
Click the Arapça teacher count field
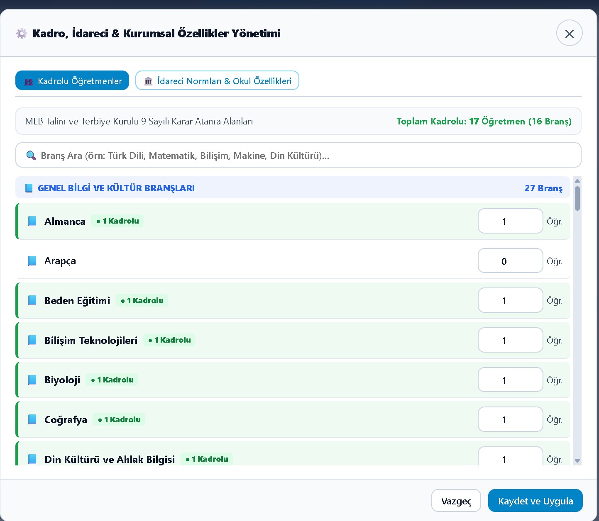coord(511,261)
